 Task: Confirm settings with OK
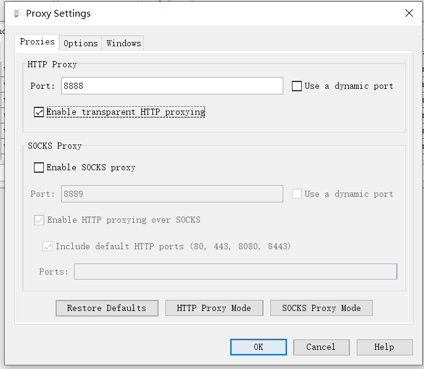pyautogui.click(x=259, y=347)
